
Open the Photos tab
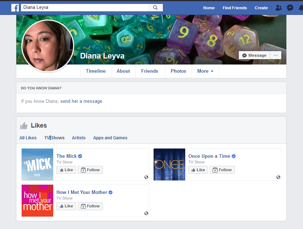click(178, 71)
